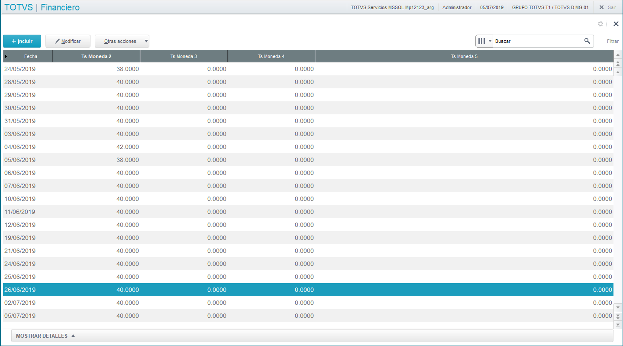Select the row dated 10/06/2019
Screen dimensions: 623x346
pyautogui.click(x=308, y=199)
